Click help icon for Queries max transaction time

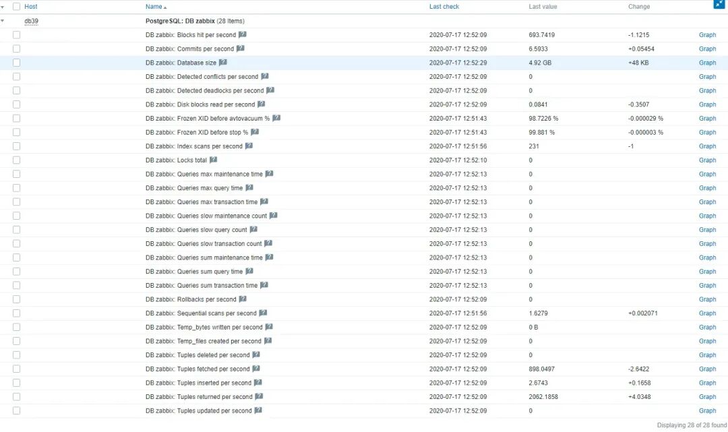point(264,202)
